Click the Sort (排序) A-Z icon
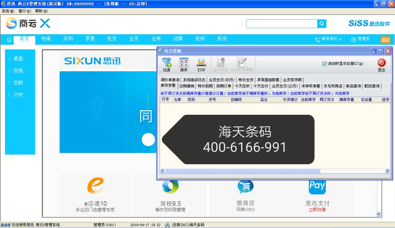The width and height of the screenshot is (395, 228). click(x=184, y=63)
